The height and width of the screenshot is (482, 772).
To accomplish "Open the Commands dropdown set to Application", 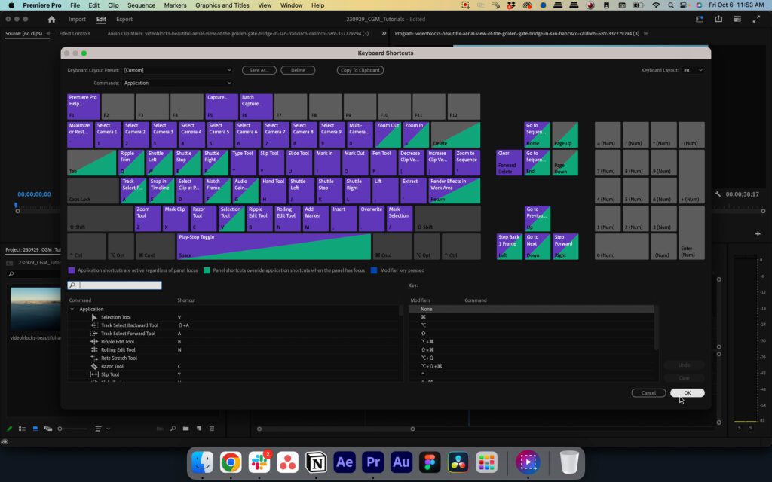I will 177,83.
